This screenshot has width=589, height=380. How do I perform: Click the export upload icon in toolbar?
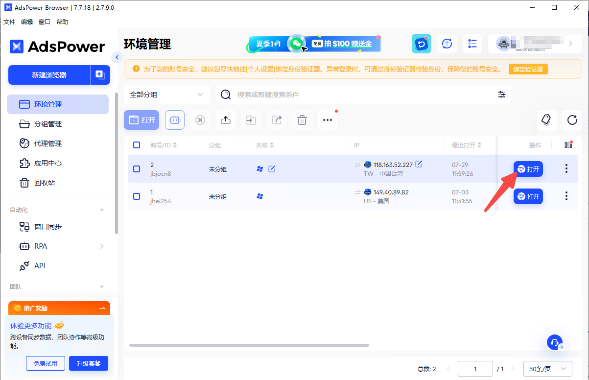[226, 120]
